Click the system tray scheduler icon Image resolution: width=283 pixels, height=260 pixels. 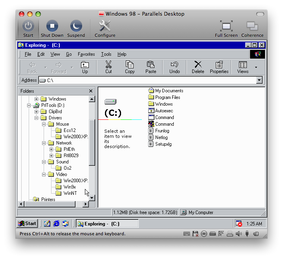click(x=239, y=223)
